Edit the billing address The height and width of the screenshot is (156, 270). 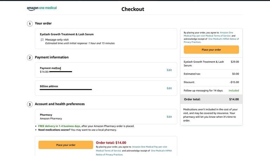169,88
